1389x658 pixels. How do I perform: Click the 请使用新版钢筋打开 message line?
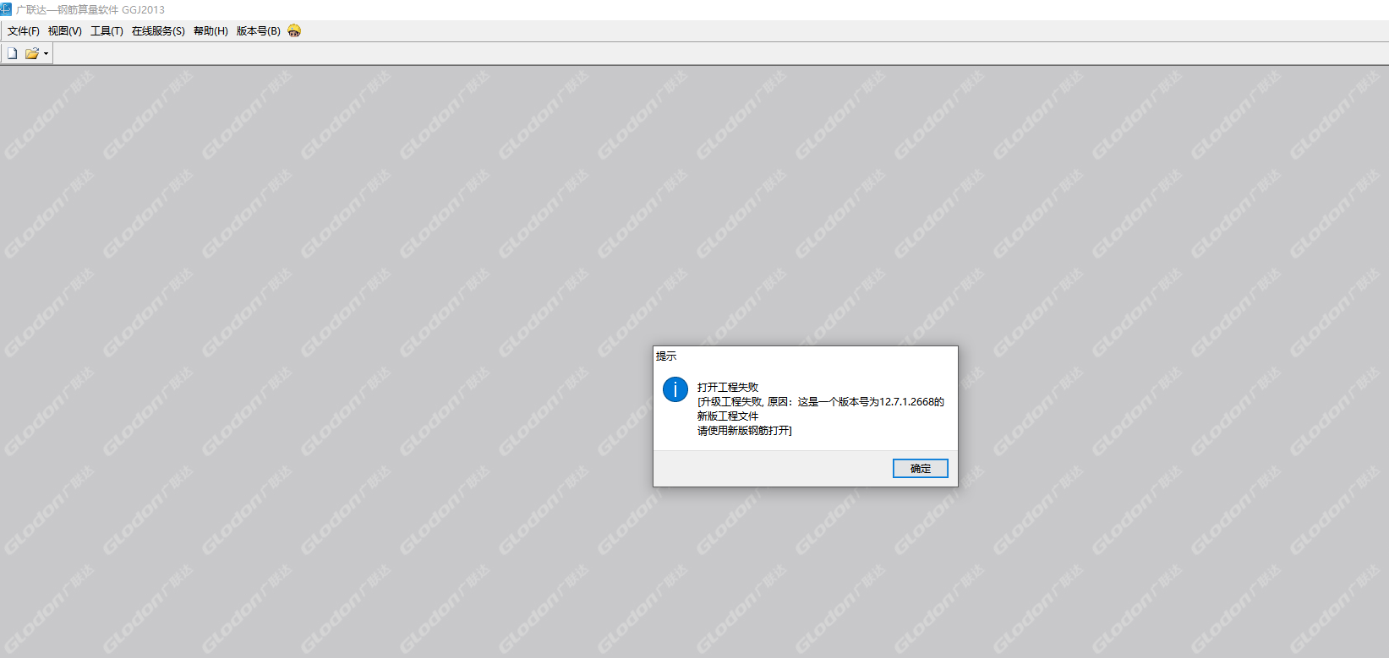point(745,431)
